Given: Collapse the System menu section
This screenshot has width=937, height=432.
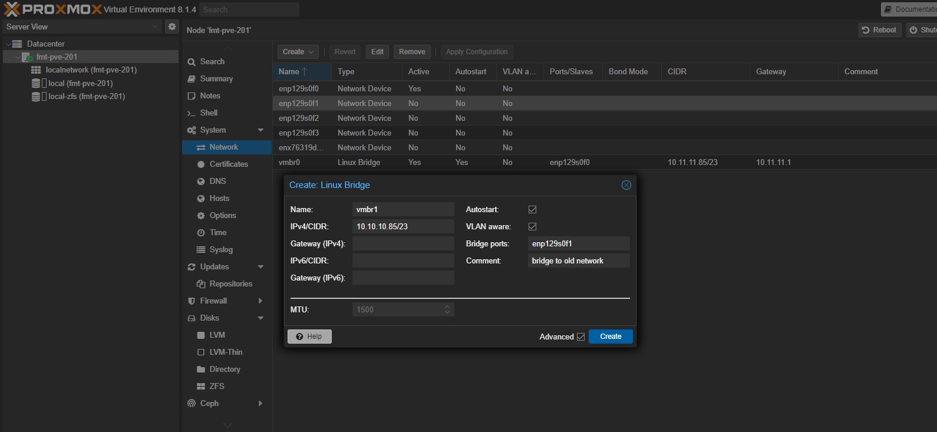Looking at the screenshot, I should pos(260,130).
